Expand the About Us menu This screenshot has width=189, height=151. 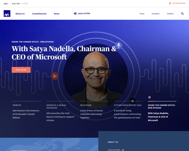click(x=20, y=14)
